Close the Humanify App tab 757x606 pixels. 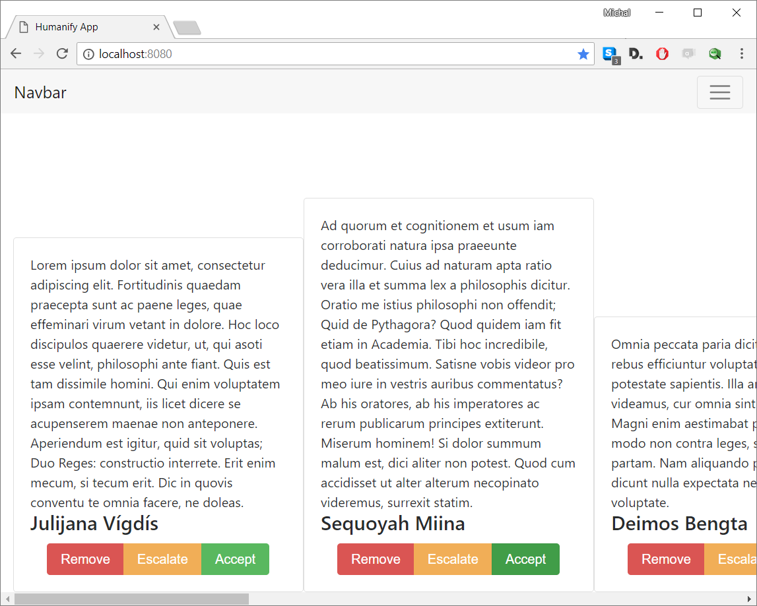(156, 28)
